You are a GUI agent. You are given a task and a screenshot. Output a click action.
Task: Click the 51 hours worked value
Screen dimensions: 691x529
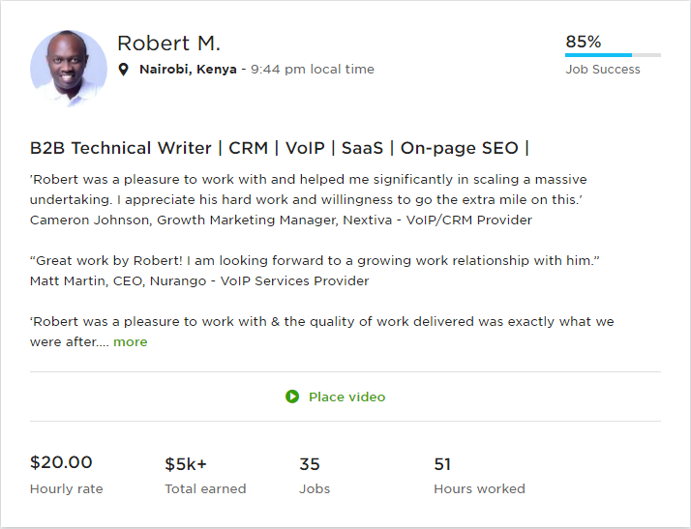442,464
